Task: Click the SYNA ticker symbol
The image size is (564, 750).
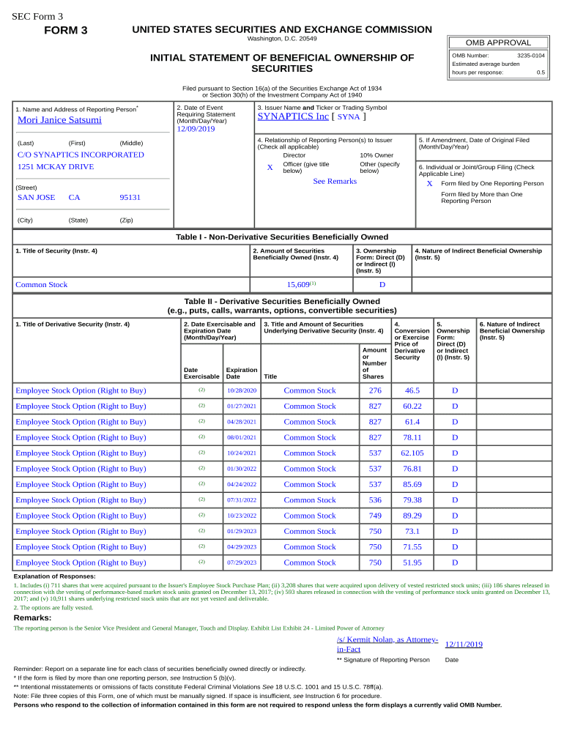Action: click(348, 116)
